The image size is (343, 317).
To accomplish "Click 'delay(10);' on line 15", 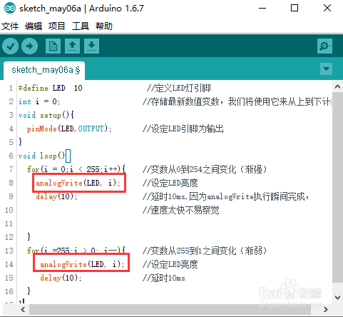I will 61,278.
